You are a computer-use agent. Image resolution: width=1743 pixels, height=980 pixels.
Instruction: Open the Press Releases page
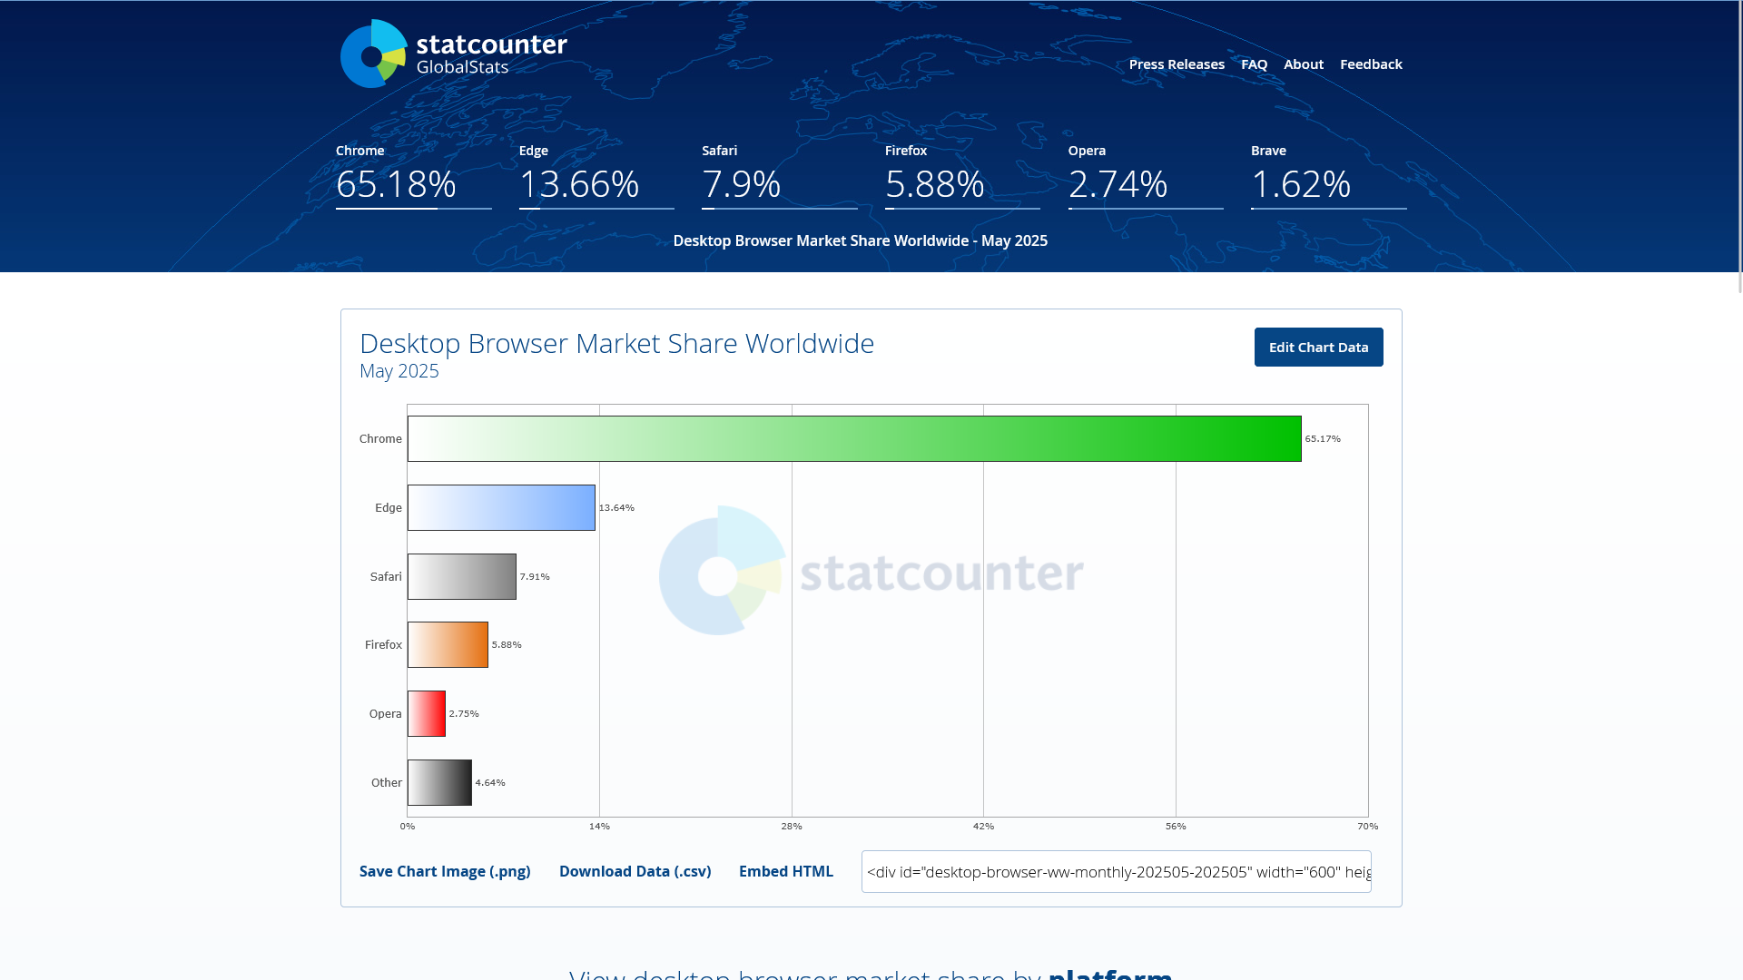point(1177,64)
